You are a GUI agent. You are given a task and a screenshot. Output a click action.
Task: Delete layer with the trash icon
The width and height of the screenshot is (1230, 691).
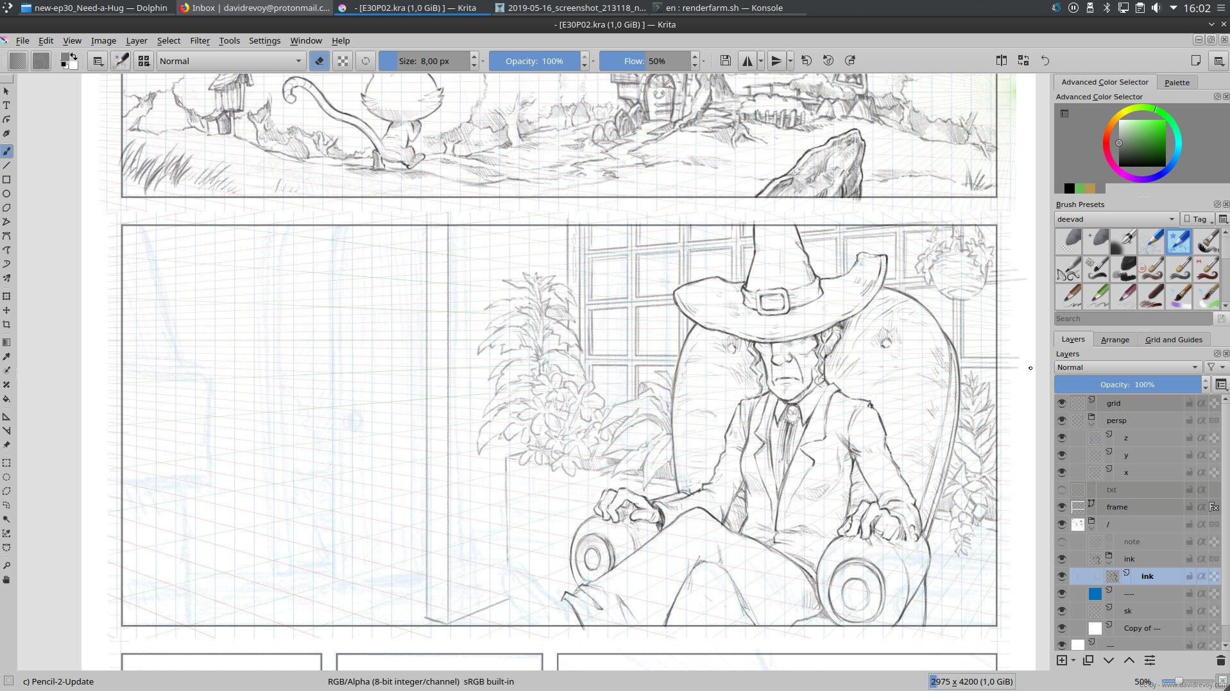tap(1220, 660)
